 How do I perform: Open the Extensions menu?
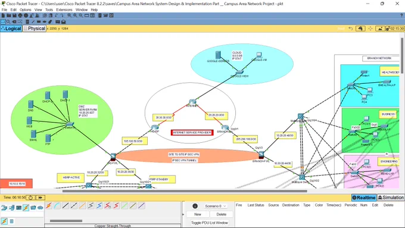pyautogui.click(x=64, y=10)
